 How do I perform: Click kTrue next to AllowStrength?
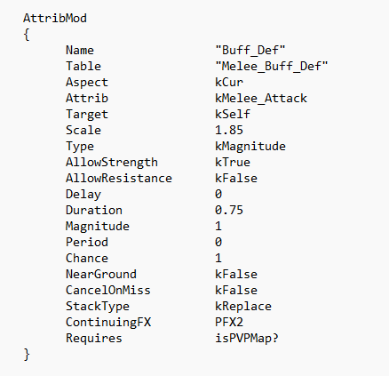pos(233,162)
